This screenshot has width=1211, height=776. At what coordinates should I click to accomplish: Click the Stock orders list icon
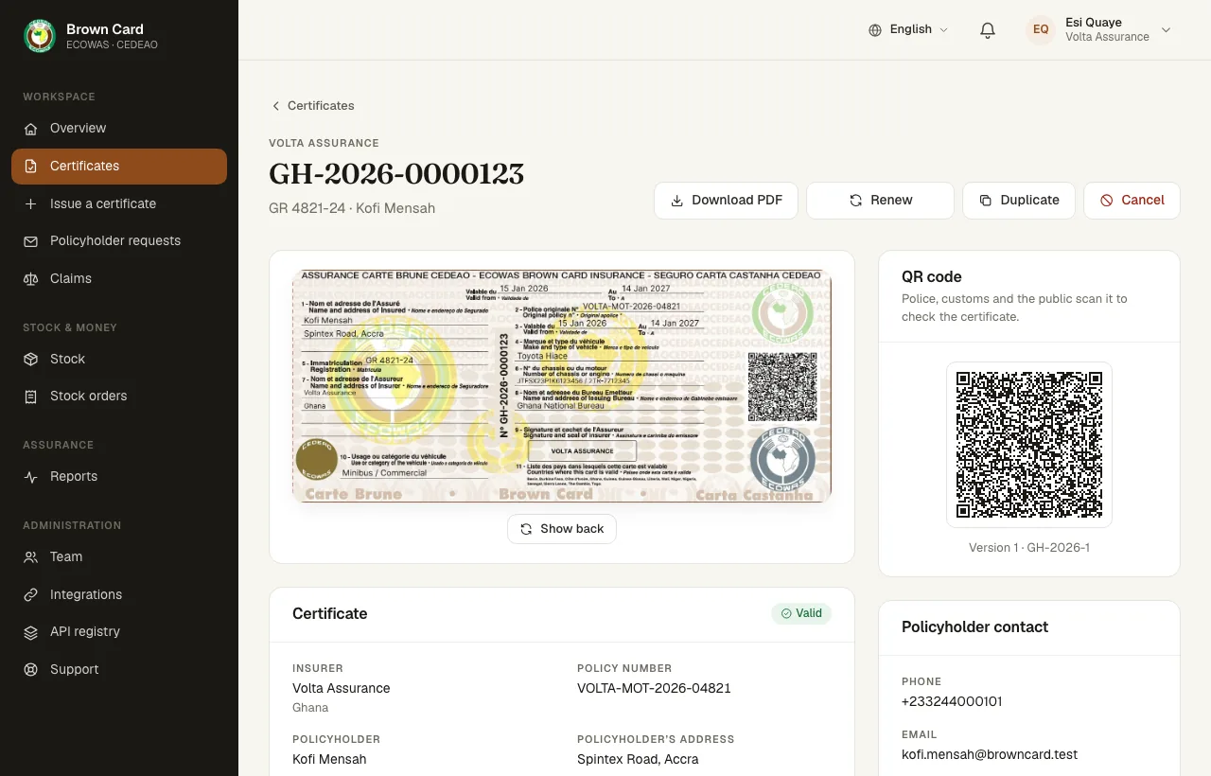[31, 397]
